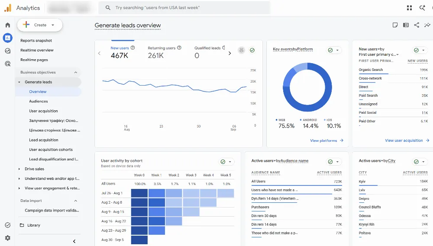The height and width of the screenshot is (246, 433).
Task: Select the Reports icon in left rail
Action: coord(8,38)
